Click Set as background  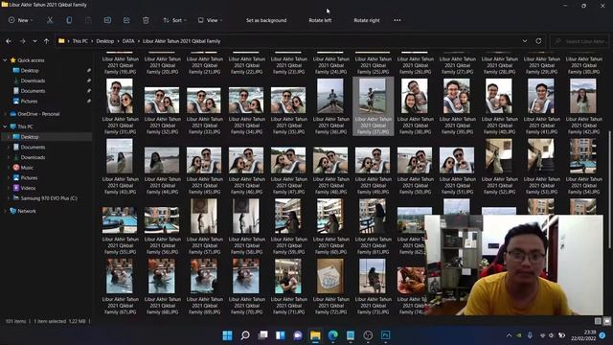[x=266, y=20]
